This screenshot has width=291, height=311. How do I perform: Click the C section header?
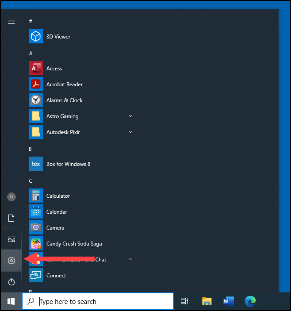pyautogui.click(x=31, y=181)
